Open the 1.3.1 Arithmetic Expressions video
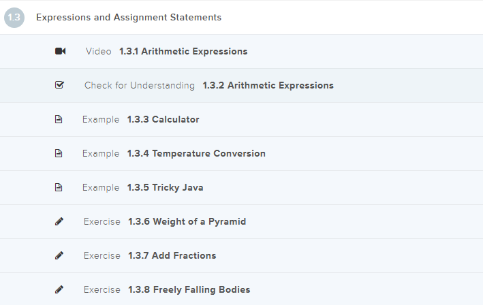The height and width of the screenshot is (305, 483). 183,51
